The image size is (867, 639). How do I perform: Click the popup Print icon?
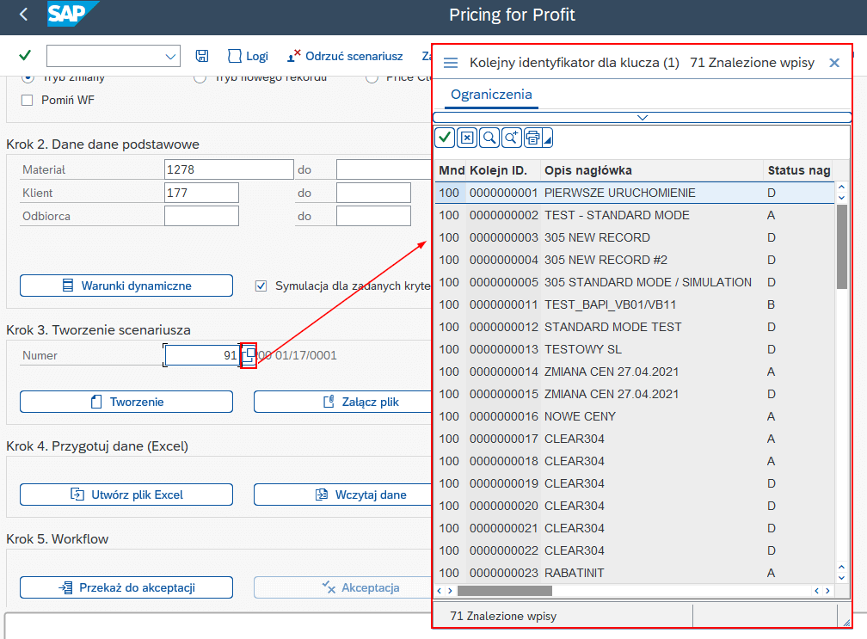coord(533,138)
